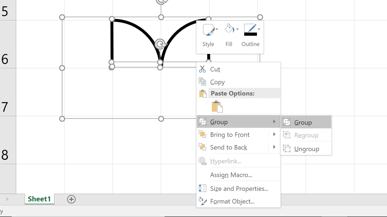Click the Group icon in the submenu
The height and width of the screenshot is (217, 387).
[287, 122]
